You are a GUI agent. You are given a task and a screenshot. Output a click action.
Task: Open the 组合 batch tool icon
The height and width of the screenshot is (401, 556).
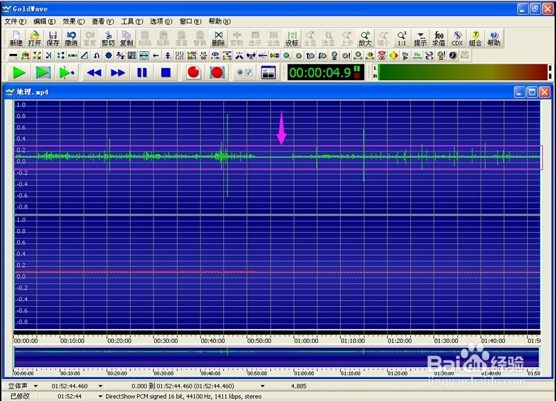pyautogui.click(x=476, y=38)
